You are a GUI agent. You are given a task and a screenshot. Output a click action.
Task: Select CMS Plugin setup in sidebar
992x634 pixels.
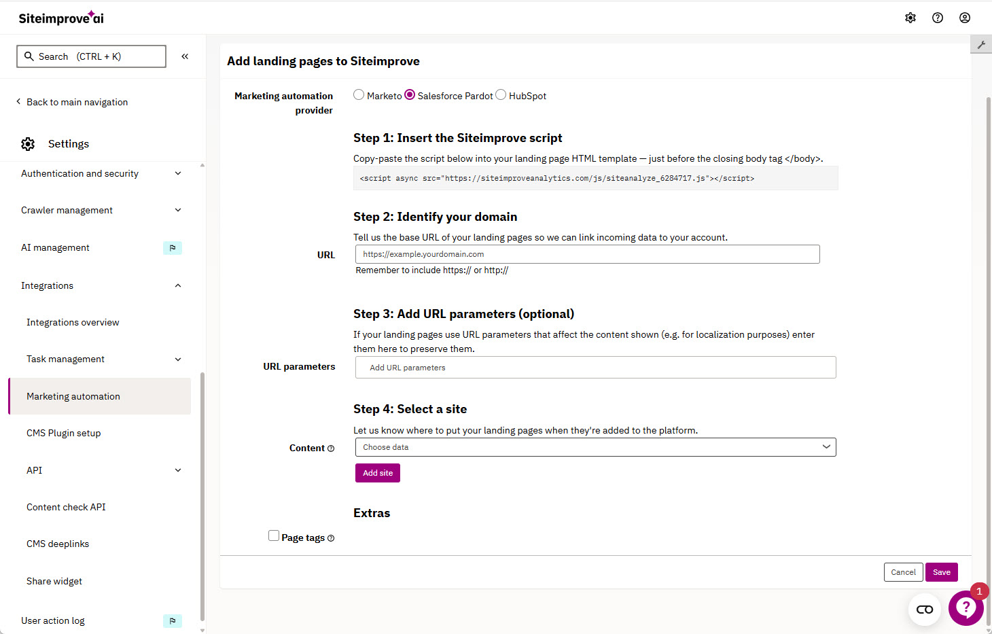63,433
